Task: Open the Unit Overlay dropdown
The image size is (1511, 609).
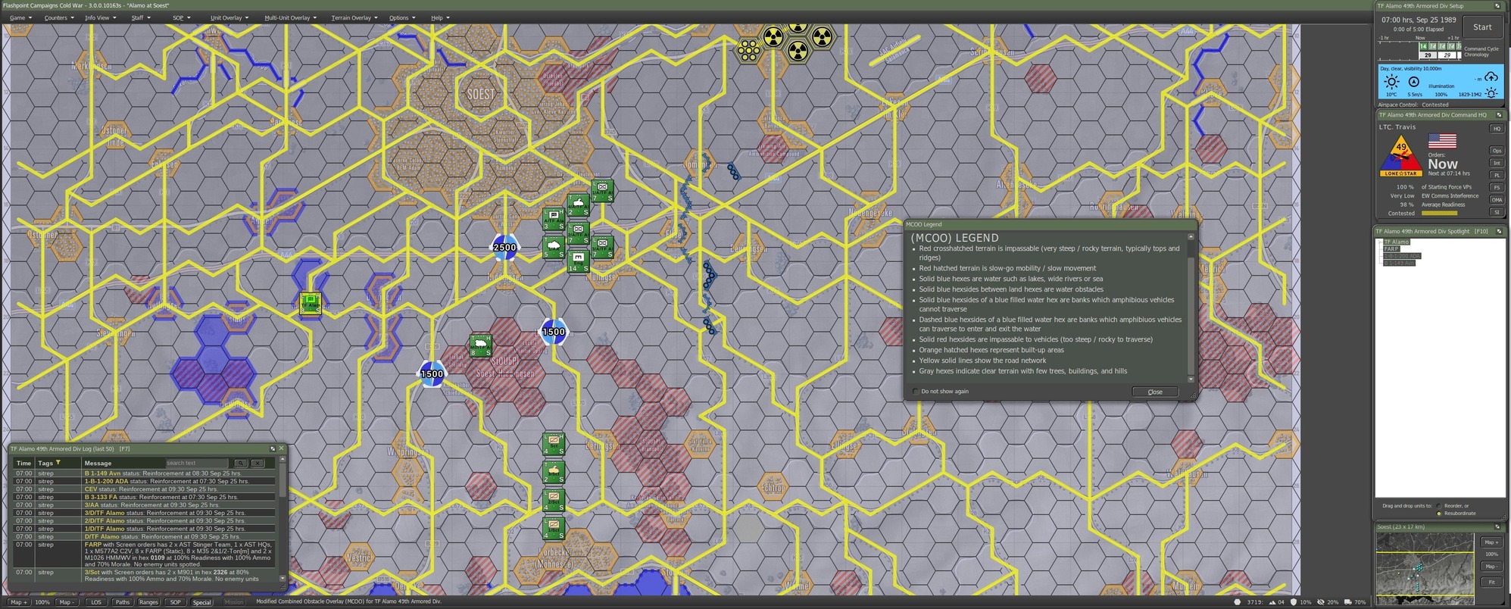Action: (x=229, y=17)
